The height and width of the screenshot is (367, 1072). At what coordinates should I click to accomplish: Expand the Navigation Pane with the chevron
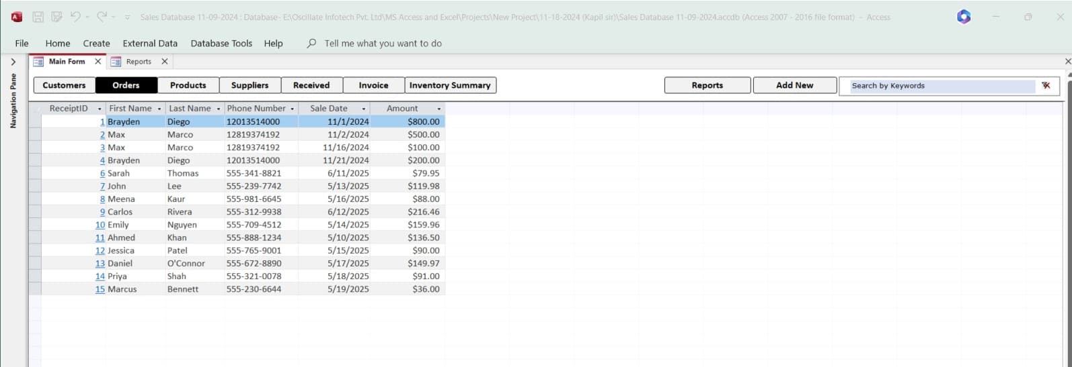(x=13, y=62)
